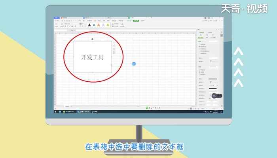Click the text box containing 开发工具

tap(92, 57)
